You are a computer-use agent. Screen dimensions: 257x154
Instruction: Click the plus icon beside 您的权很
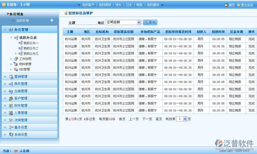52,20
